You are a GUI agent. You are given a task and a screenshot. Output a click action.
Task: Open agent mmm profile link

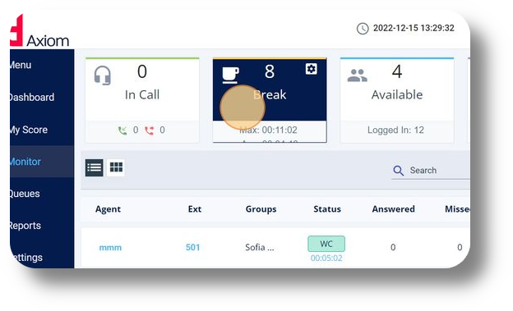tap(110, 248)
